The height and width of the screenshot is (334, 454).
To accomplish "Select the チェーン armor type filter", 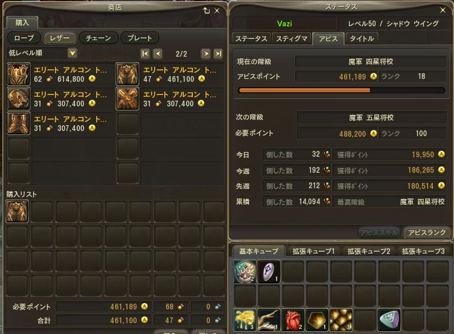I will coord(98,38).
